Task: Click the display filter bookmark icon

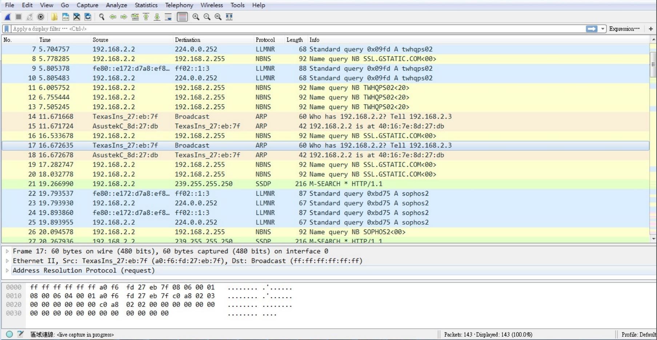Action: (x=7, y=29)
